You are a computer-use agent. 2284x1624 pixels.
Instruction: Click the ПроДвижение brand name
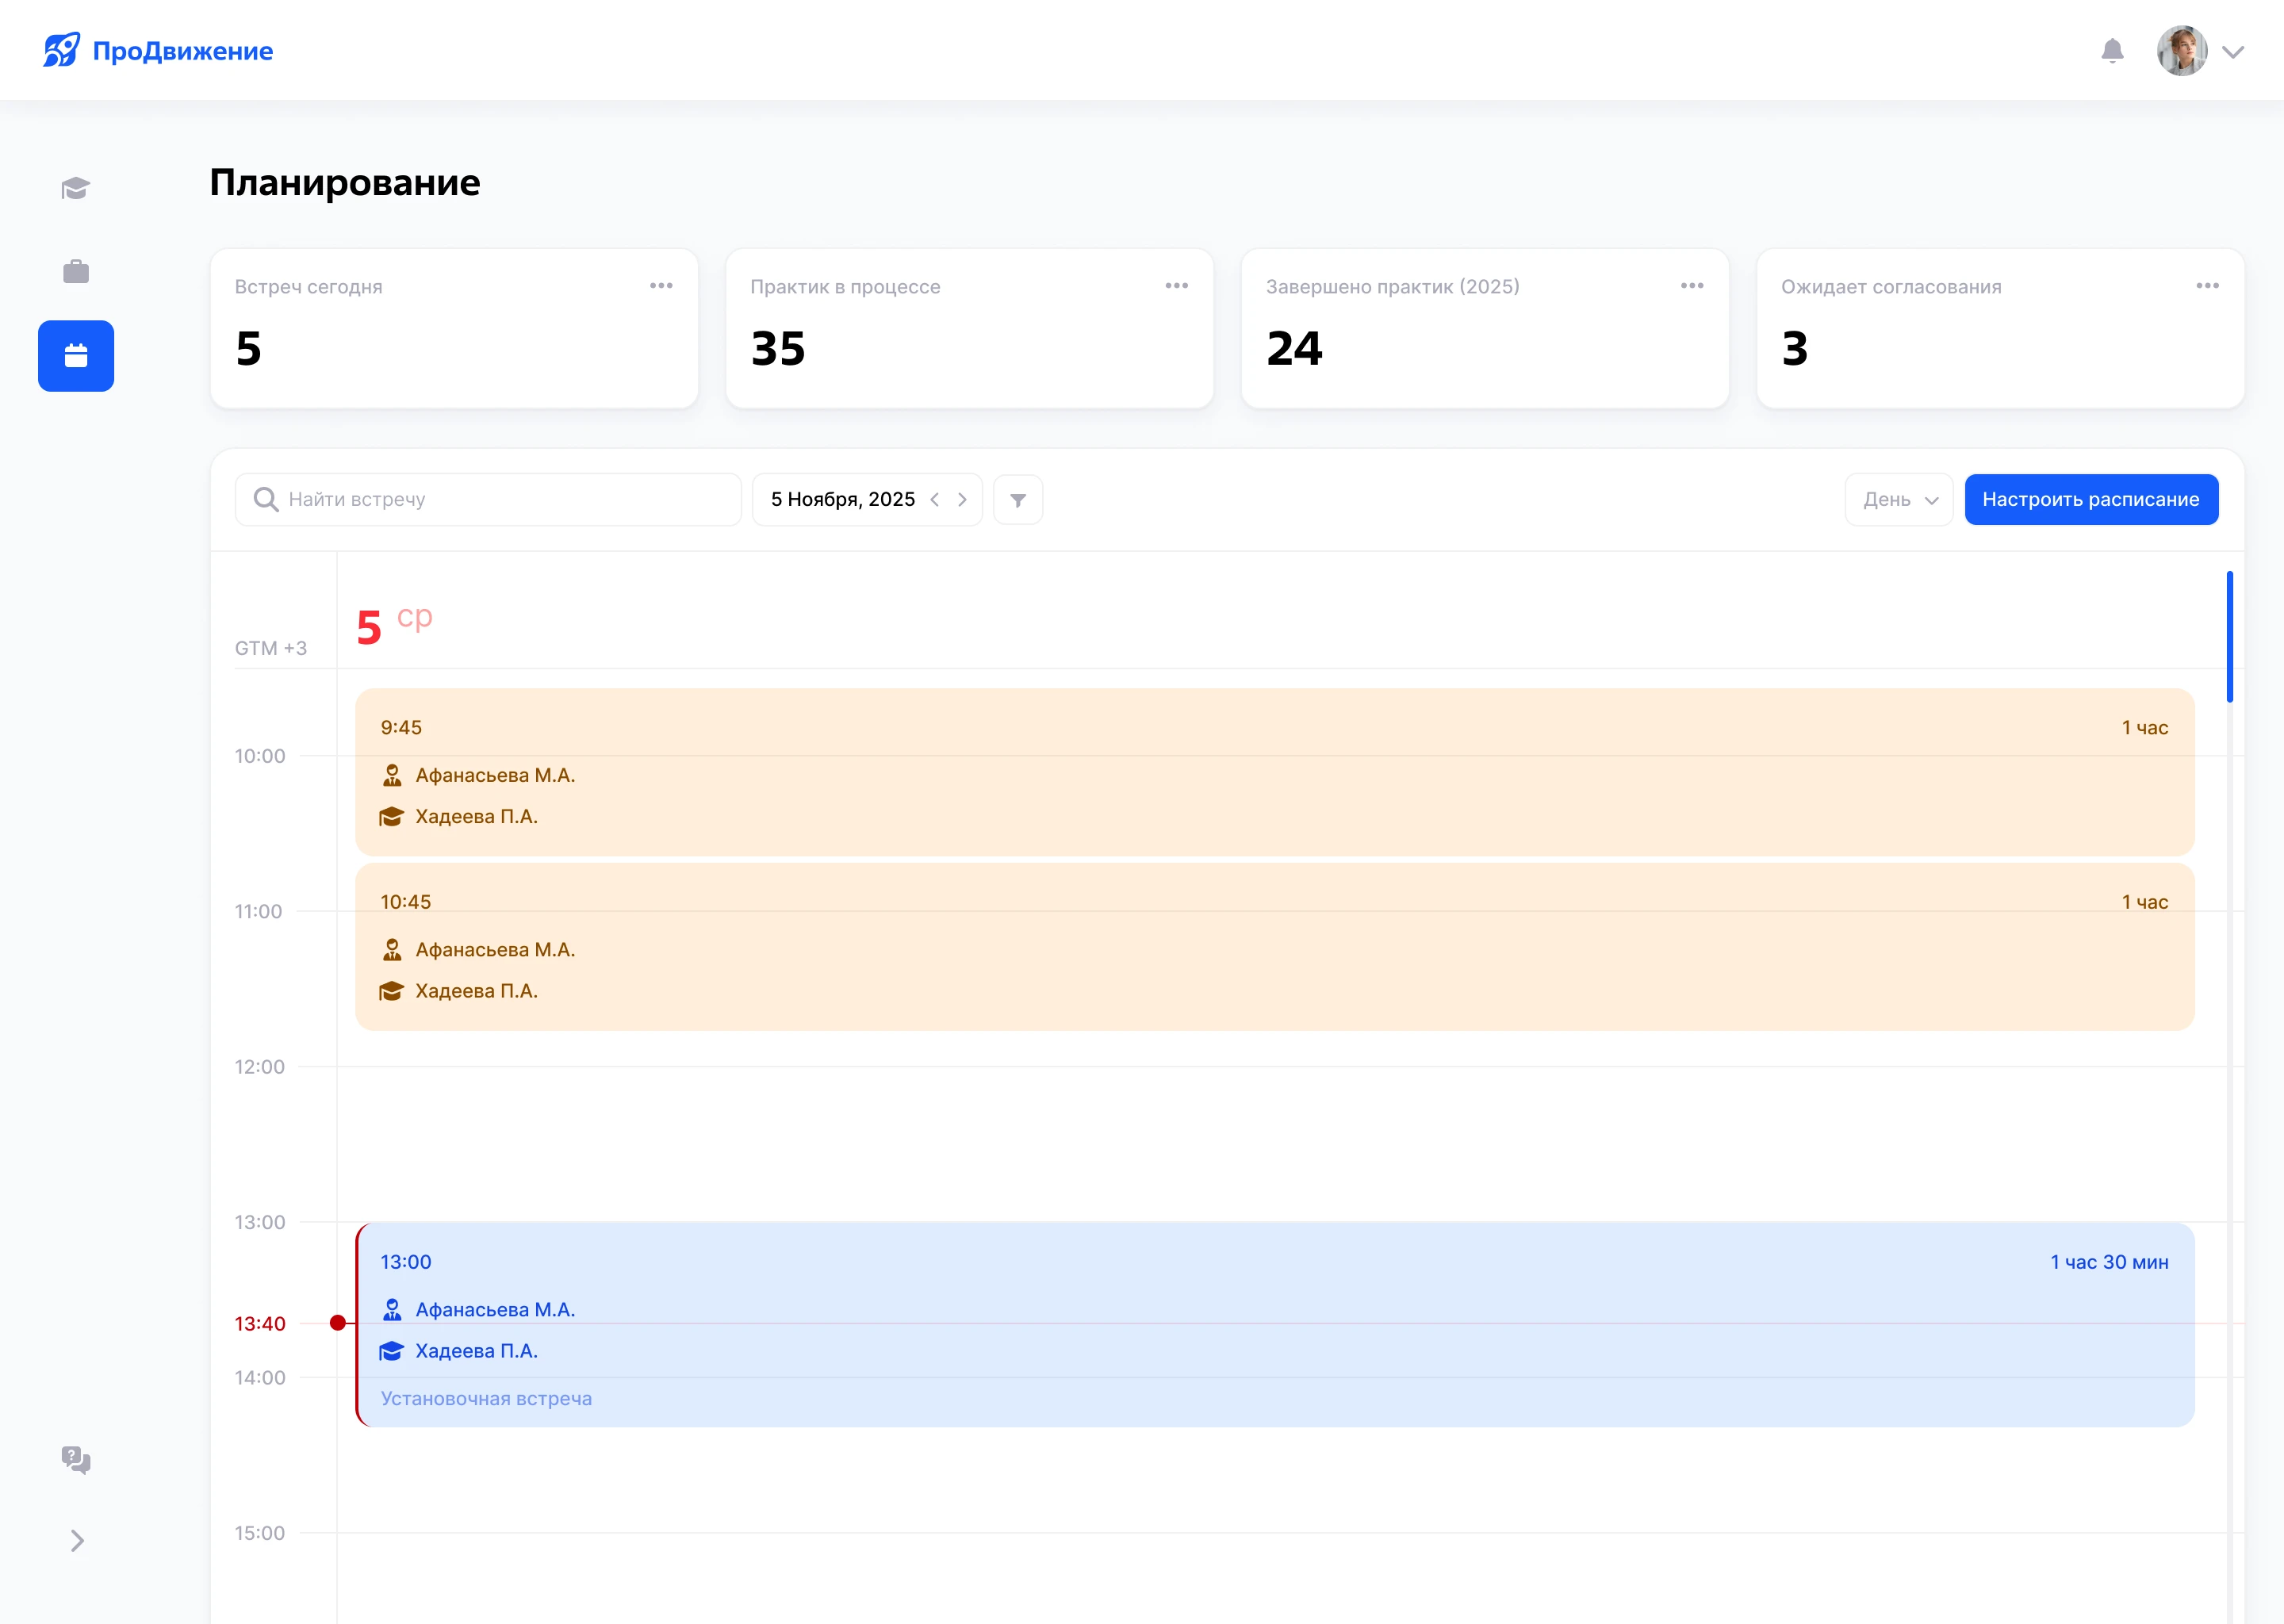[183, 51]
